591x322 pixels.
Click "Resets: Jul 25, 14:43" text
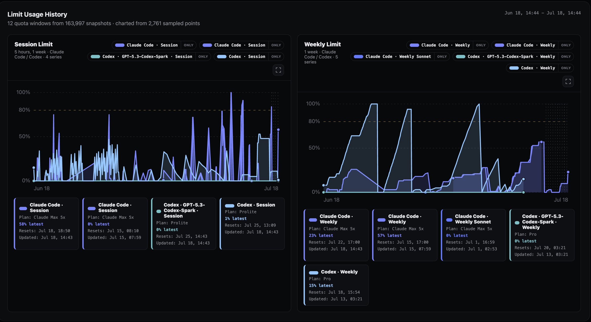182,236
